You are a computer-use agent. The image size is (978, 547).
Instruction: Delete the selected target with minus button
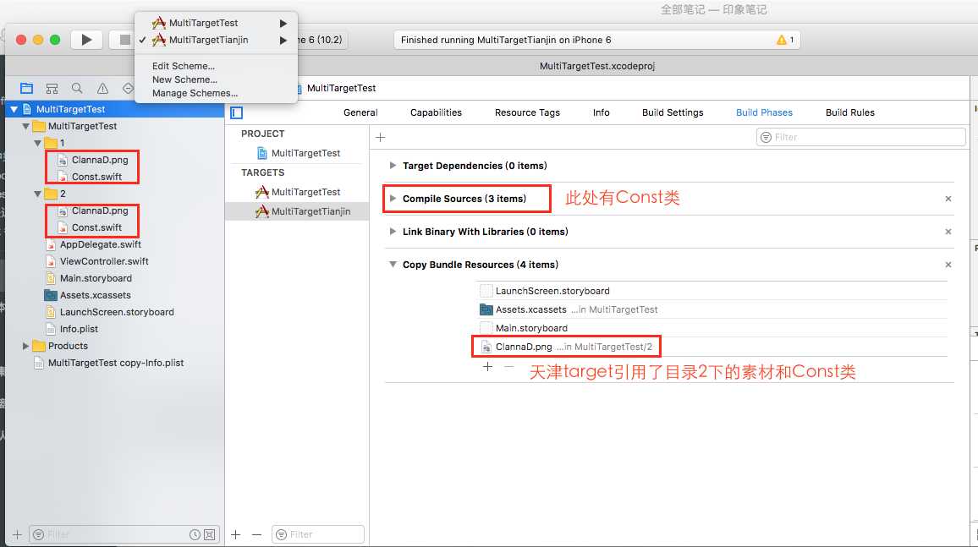[256, 534]
